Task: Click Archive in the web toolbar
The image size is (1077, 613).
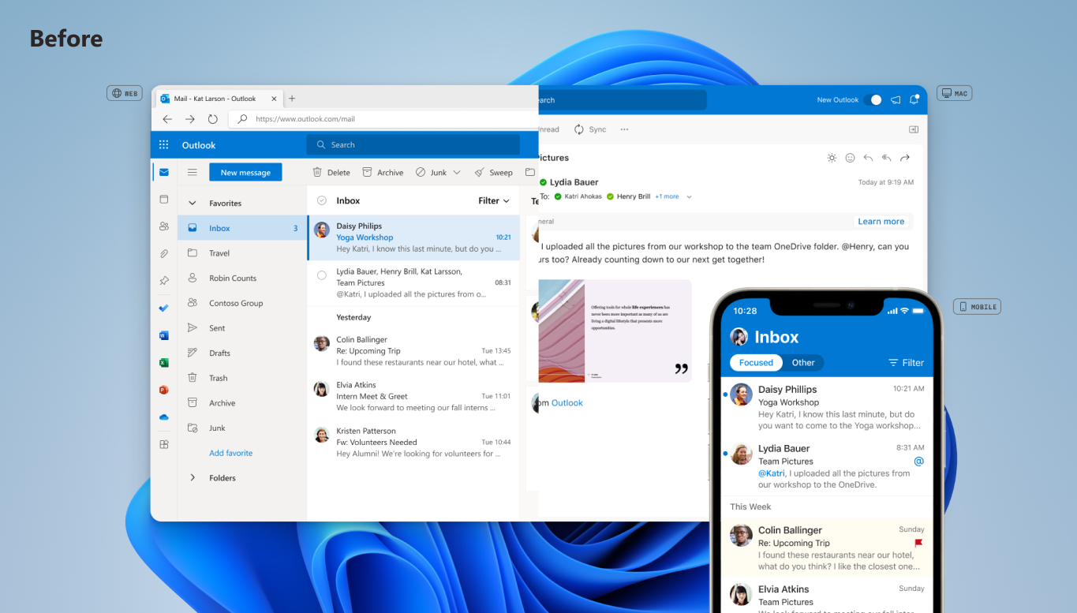Action: coord(383,172)
